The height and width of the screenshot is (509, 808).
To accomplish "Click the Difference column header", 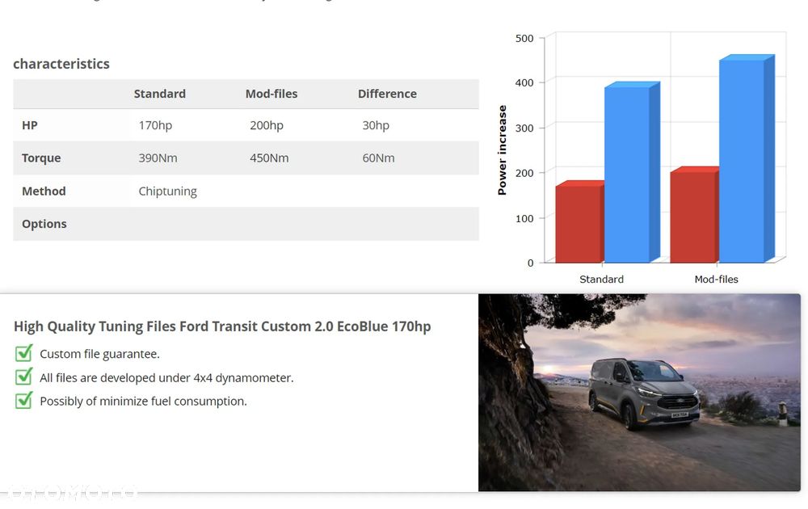I will tap(388, 94).
